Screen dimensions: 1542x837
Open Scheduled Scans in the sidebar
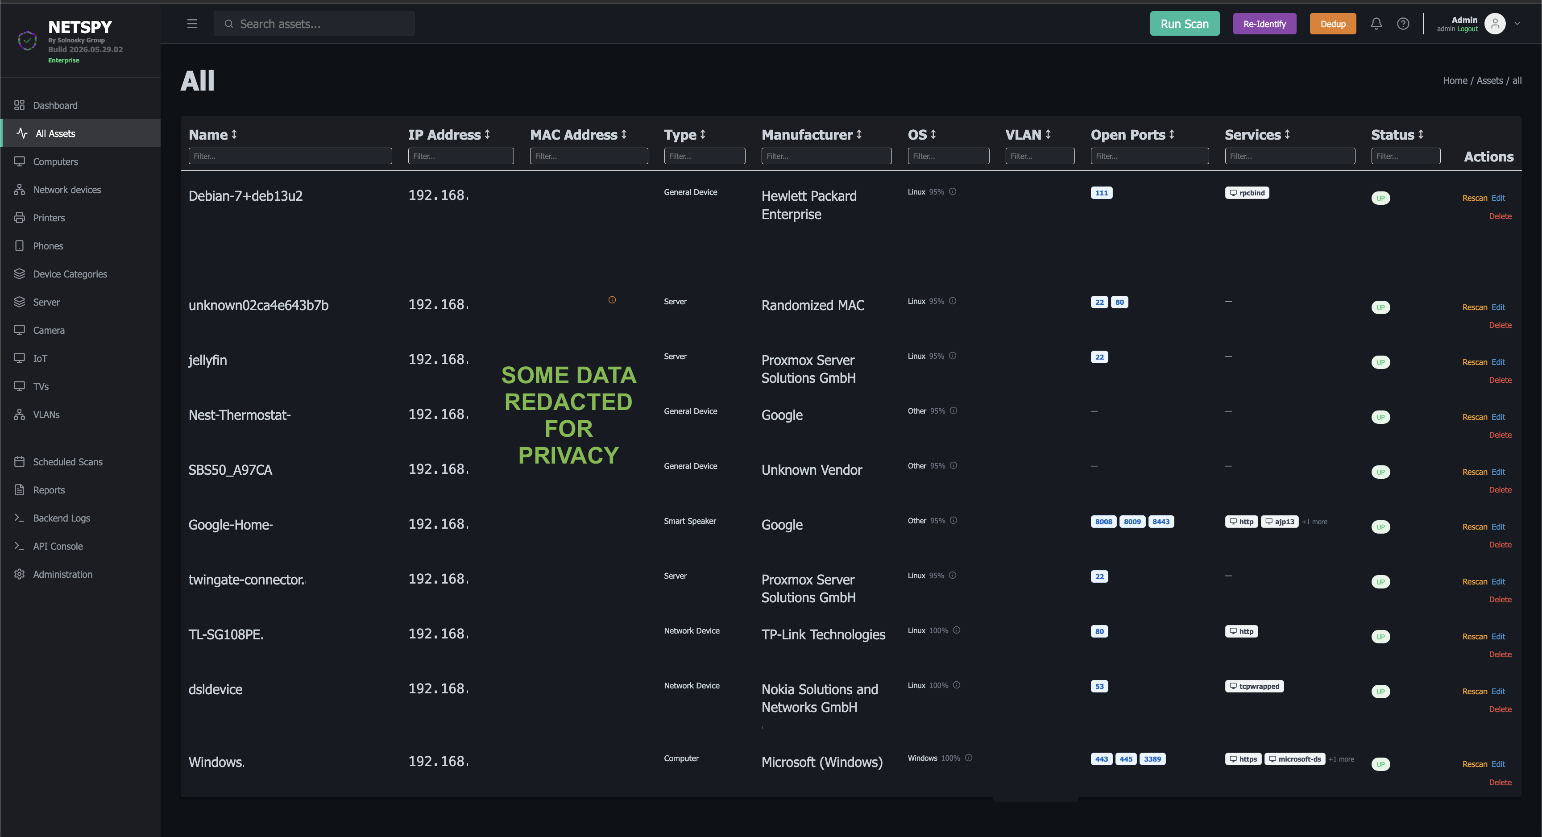pyautogui.click(x=81, y=462)
